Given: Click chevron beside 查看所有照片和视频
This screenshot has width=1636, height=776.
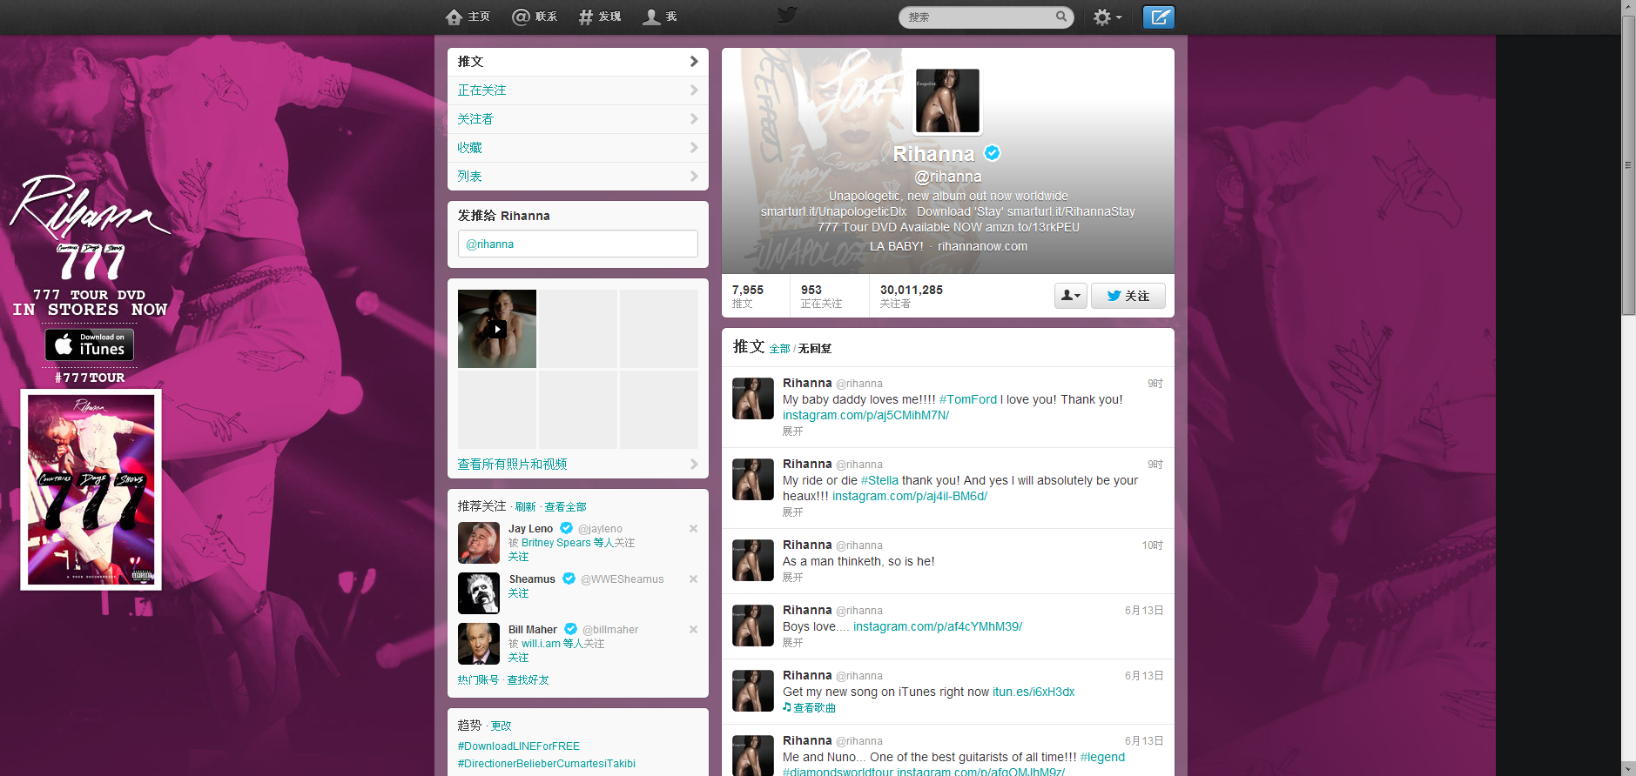Looking at the screenshot, I should [x=694, y=465].
